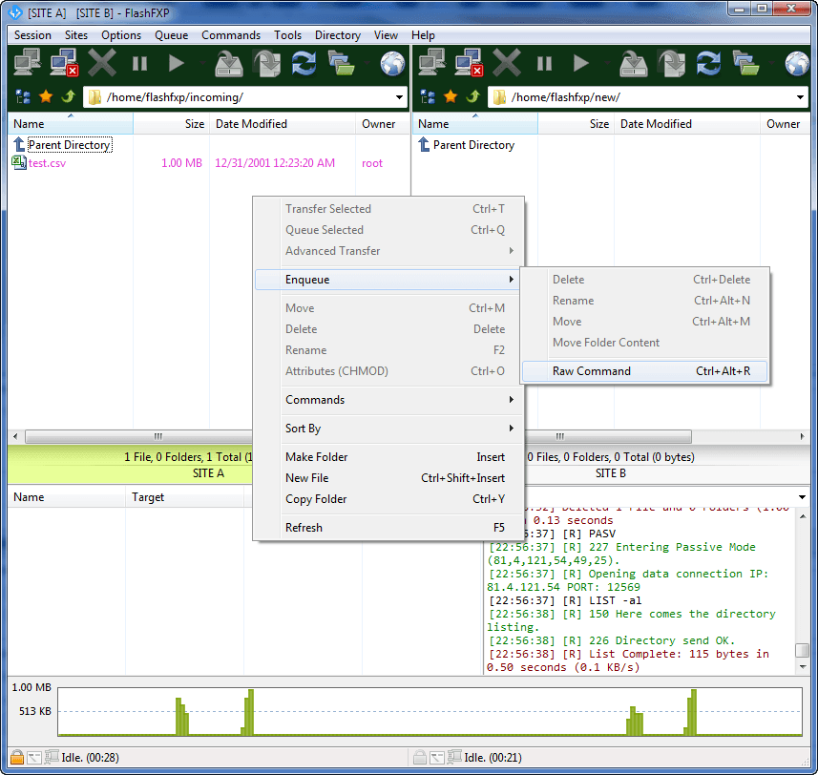Open the Queue menu in the menu bar
This screenshot has height=775, width=818.
coord(171,35)
